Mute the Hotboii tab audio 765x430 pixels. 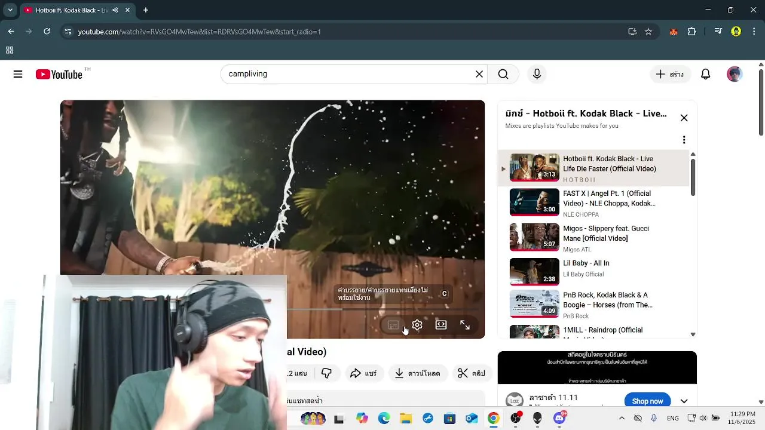tap(115, 10)
